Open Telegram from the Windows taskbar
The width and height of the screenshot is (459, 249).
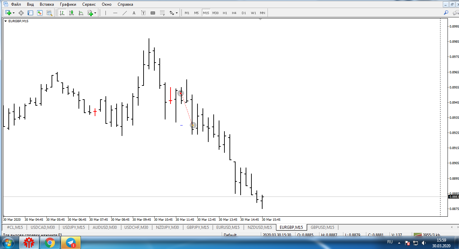pos(71,242)
